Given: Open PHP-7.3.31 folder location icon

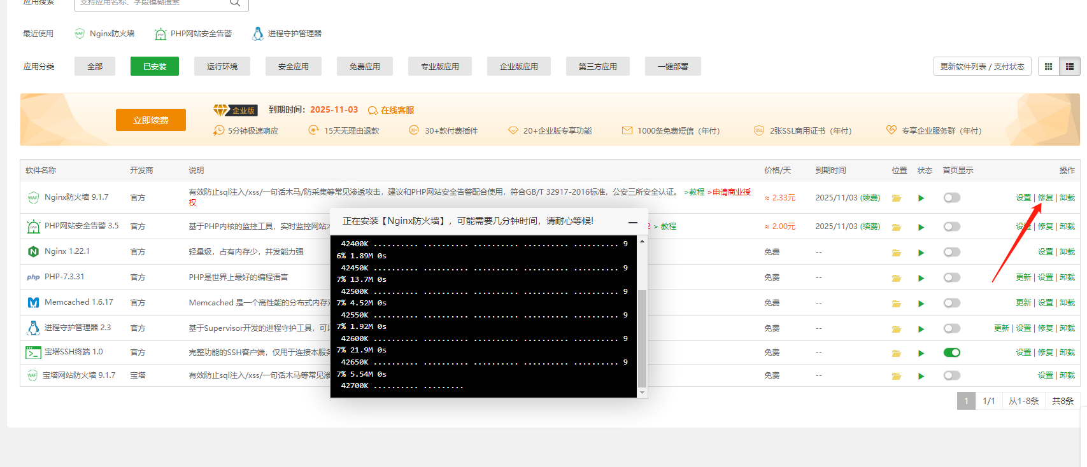Looking at the screenshot, I should (896, 278).
